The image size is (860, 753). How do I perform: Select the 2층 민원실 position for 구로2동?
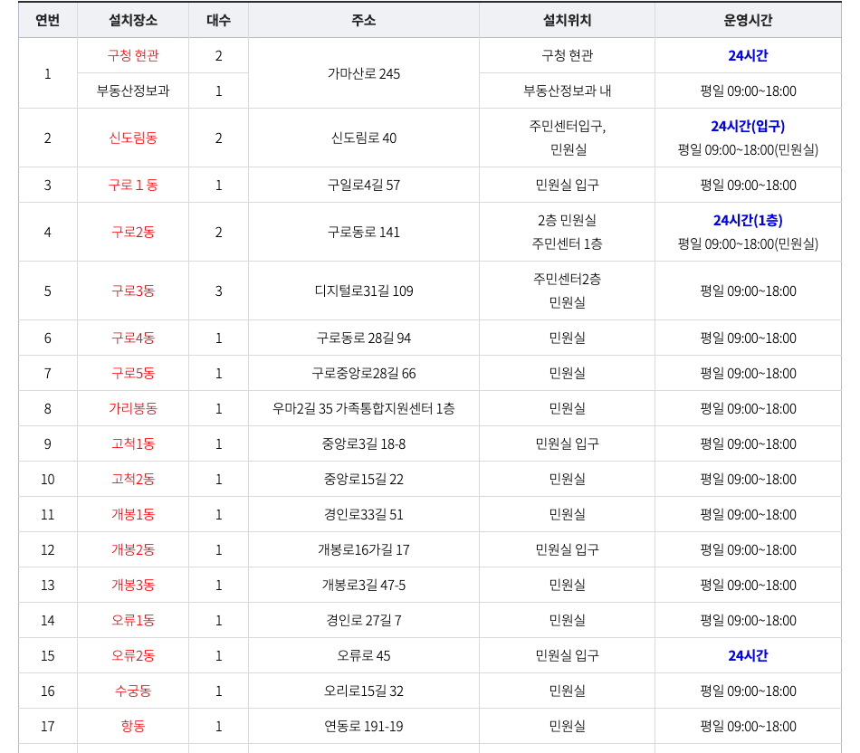pos(567,221)
